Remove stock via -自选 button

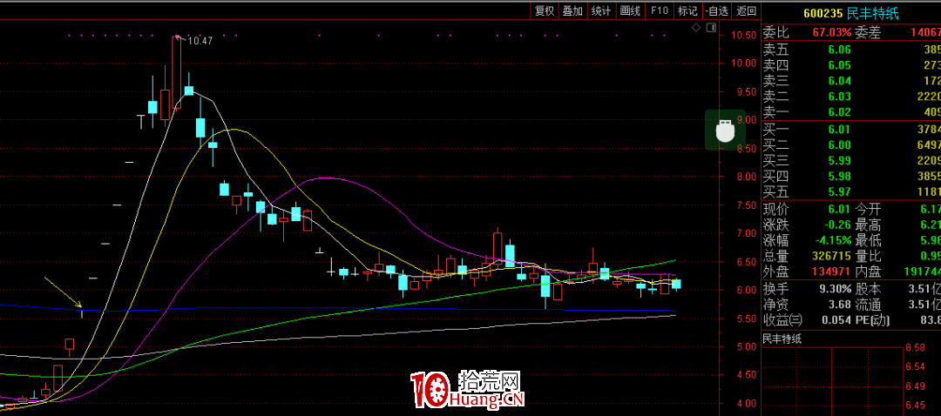716,10
